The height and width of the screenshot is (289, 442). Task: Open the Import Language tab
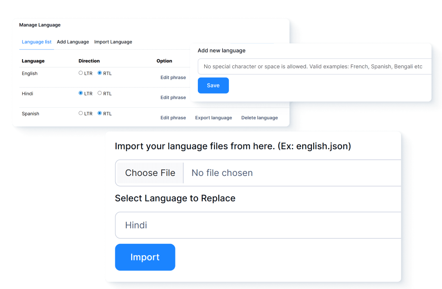coord(113,42)
